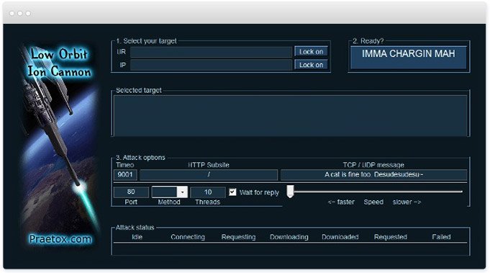Screen dimensions: 490x273
Task: Click the Idle column in Attack status
Action: point(137,237)
